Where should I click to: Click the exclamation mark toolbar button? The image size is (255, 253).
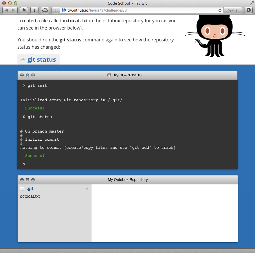coord(34,10)
